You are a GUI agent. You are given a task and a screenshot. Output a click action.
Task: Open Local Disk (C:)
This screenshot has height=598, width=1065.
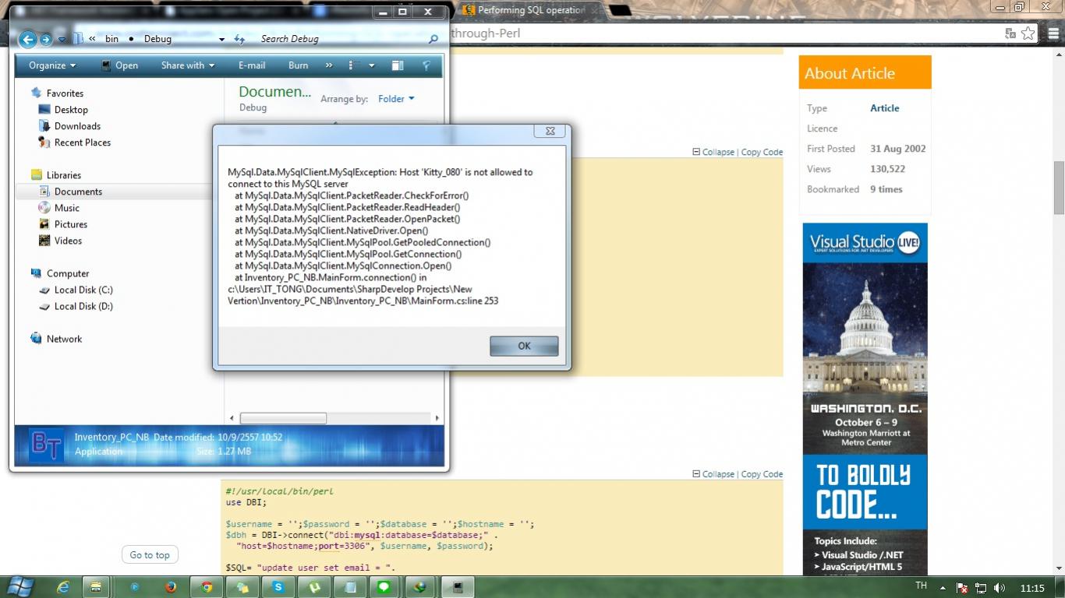pos(83,290)
